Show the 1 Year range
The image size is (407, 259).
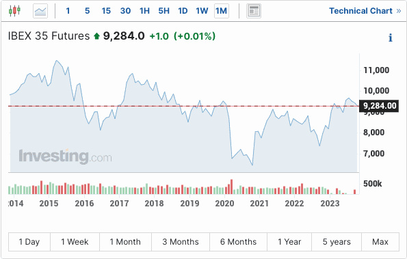[x=289, y=242]
